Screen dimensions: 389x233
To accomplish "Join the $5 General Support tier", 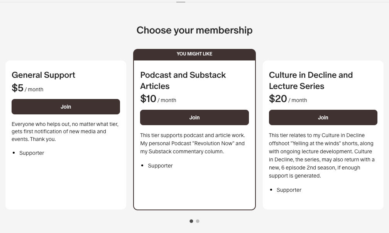I will point(66,107).
